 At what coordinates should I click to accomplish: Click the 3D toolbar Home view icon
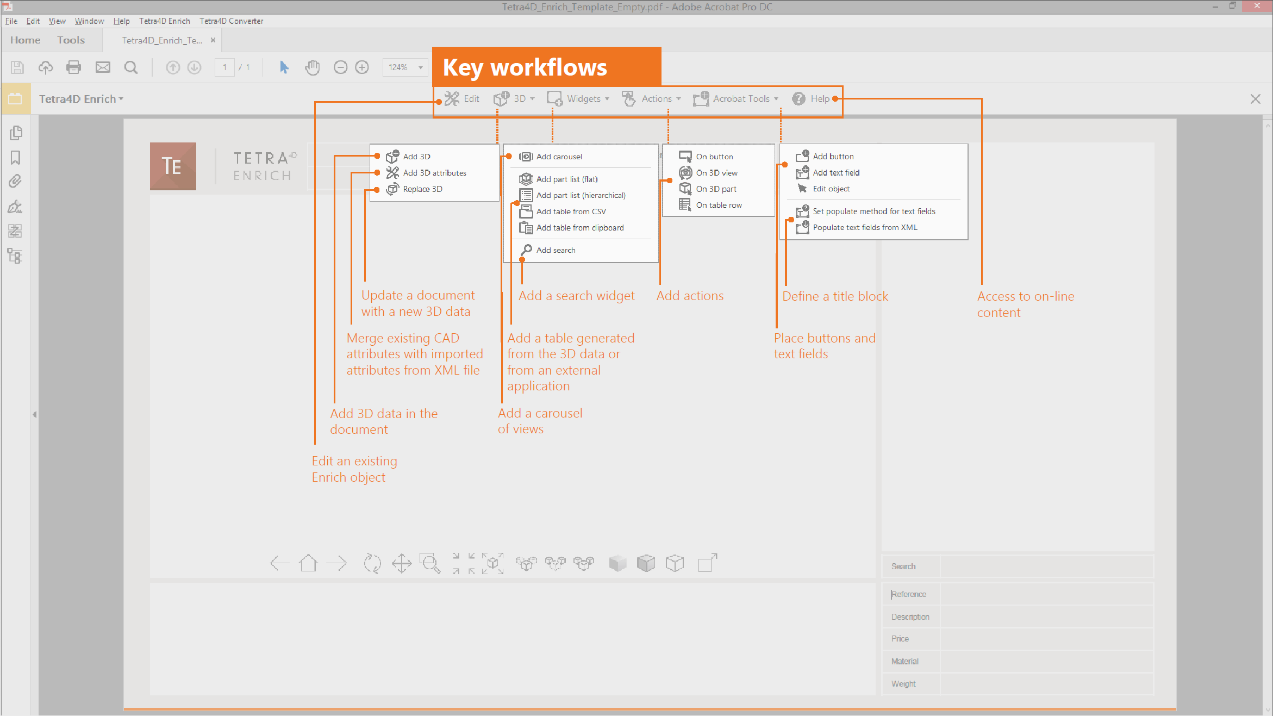[x=308, y=563]
